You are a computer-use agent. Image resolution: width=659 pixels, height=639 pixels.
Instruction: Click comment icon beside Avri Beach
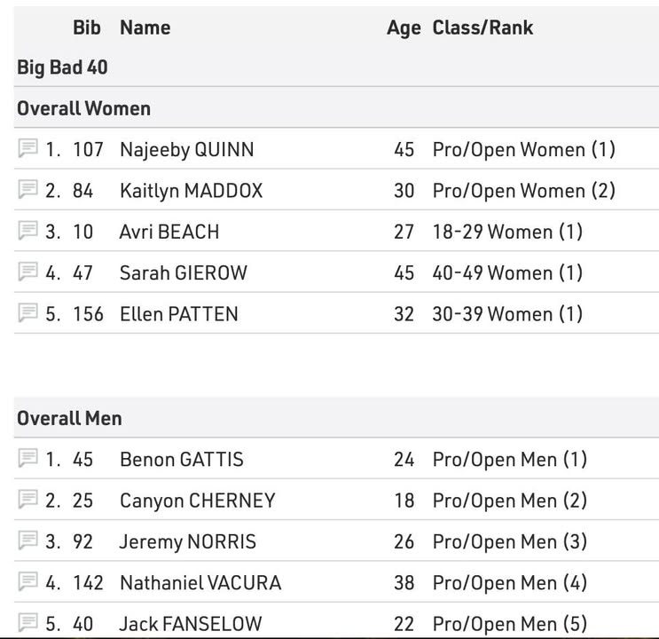(x=27, y=231)
